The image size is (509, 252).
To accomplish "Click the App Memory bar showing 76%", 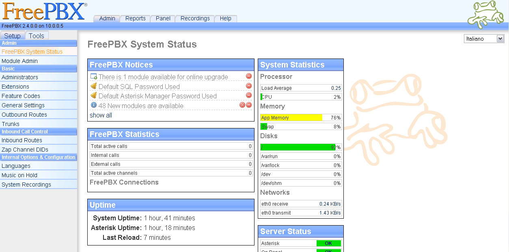I will pos(301,118).
